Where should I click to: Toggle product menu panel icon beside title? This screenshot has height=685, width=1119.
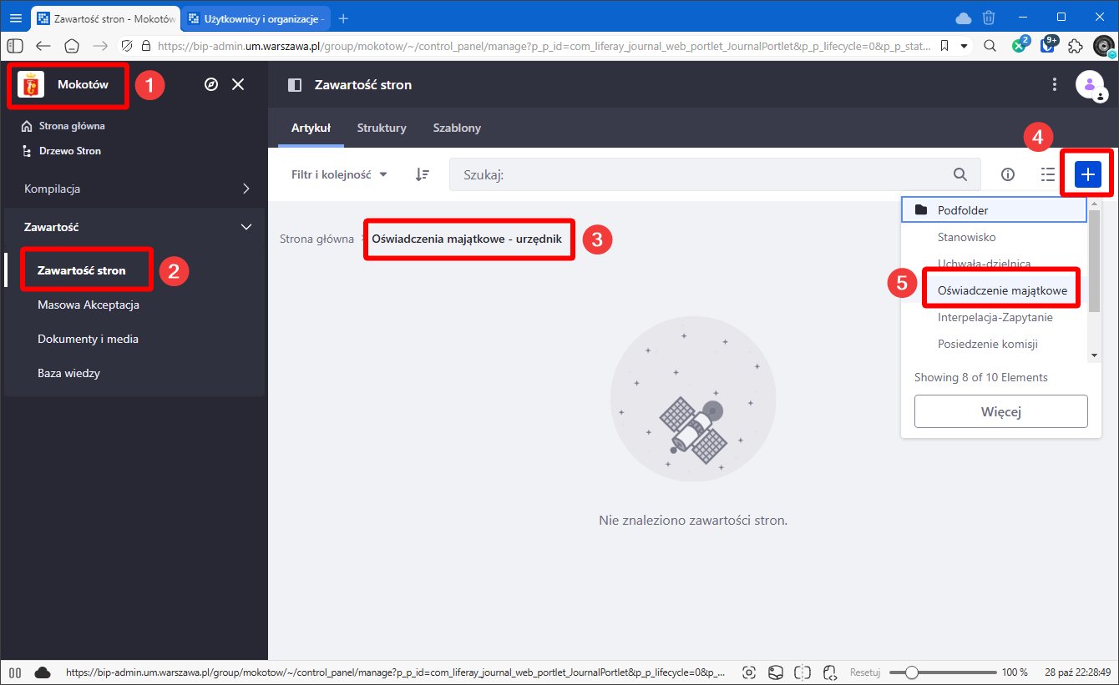[294, 85]
